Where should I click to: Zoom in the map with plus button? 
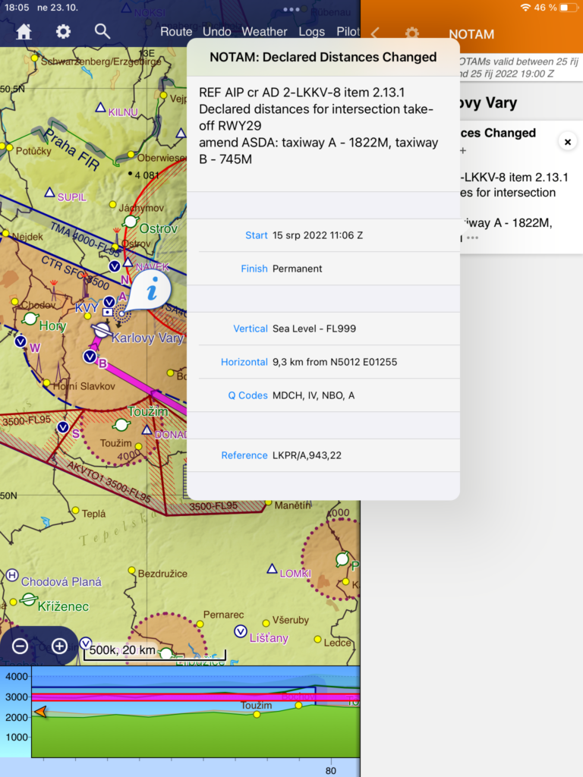[x=59, y=646]
